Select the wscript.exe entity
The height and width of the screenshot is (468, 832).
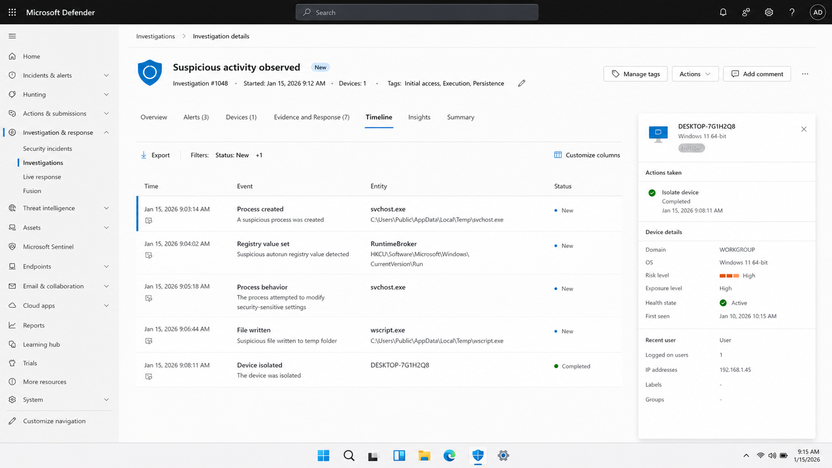click(388, 330)
